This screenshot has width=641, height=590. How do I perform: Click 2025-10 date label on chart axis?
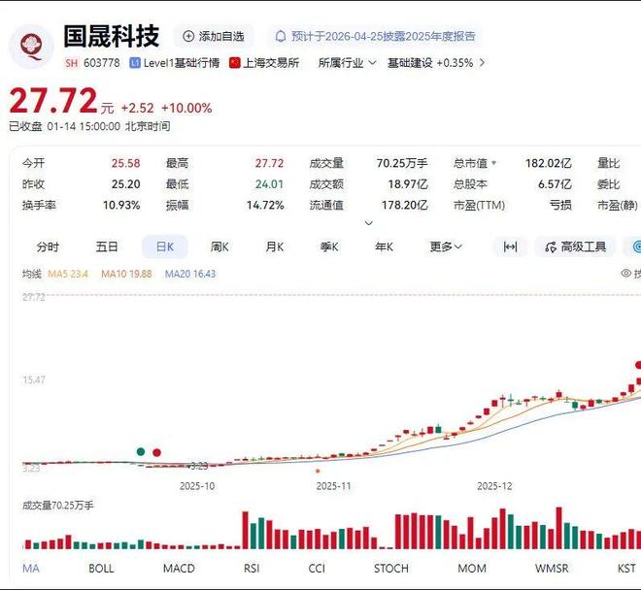pyautogui.click(x=197, y=486)
